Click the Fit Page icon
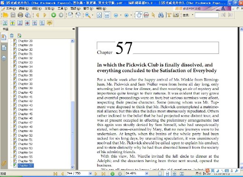The width and height of the screenshot is (243, 177). [99, 15]
